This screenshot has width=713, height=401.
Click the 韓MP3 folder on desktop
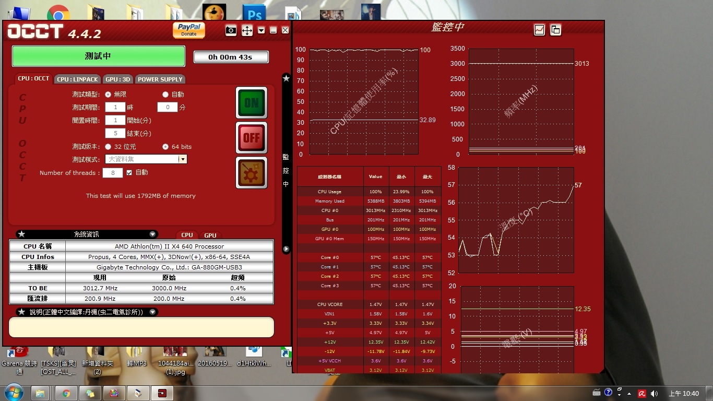point(137,358)
